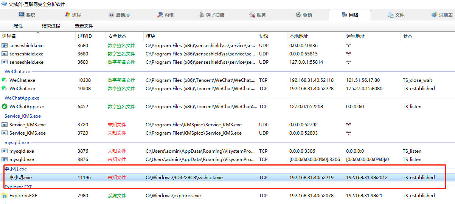Click the svchsot.exe module path
Viewport: 455px width, 204px height.
(x=184, y=177)
